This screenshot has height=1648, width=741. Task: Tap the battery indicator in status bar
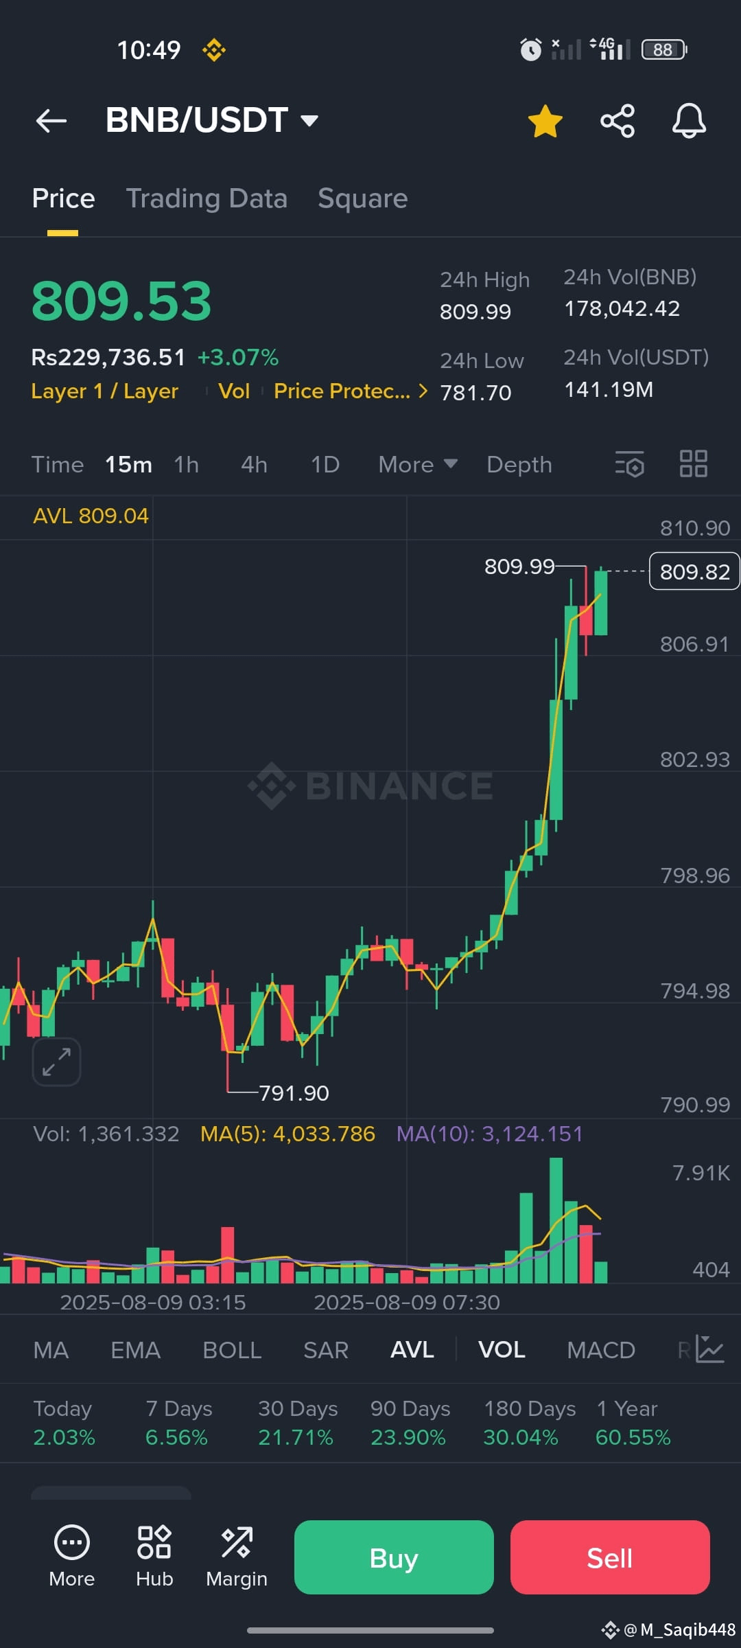point(664,50)
